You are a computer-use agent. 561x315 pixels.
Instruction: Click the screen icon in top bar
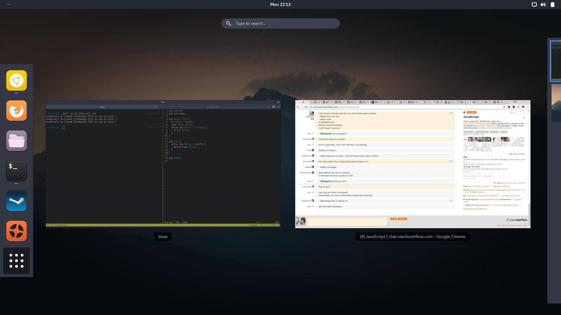click(534, 5)
